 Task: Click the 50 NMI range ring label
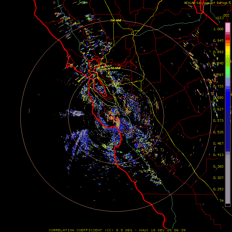(x=116, y=68)
